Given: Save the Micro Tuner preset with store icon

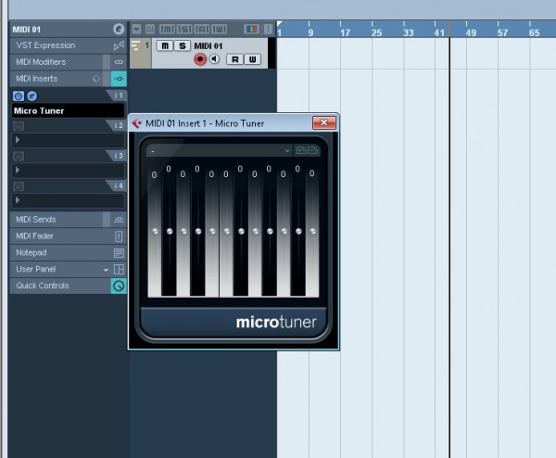Looking at the screenshot, I should pos(301,150).
